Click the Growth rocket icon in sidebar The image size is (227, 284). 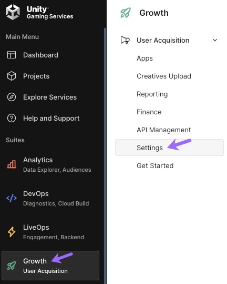12,266
